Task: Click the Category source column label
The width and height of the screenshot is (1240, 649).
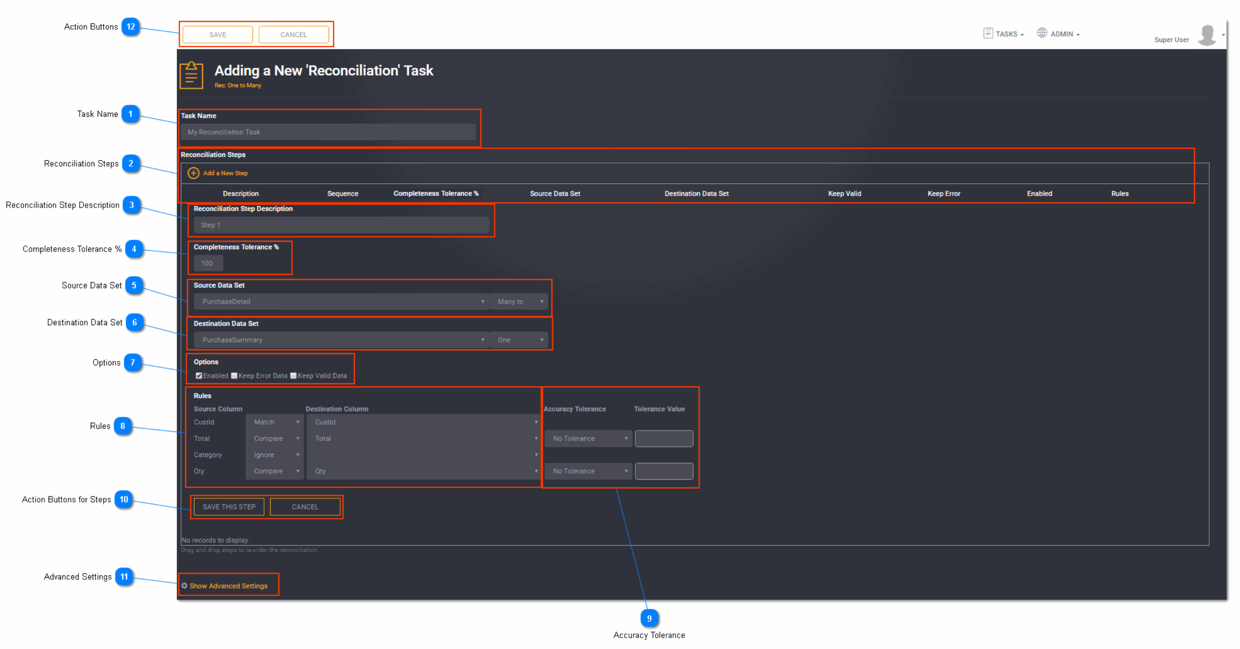Action: tap(208, 455)
